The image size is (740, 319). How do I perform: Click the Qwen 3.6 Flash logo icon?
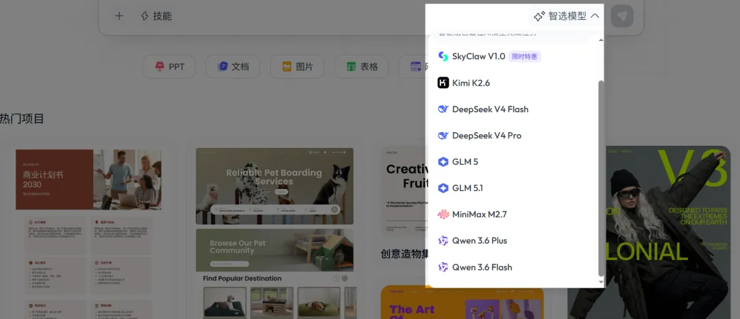coord(443,267)
